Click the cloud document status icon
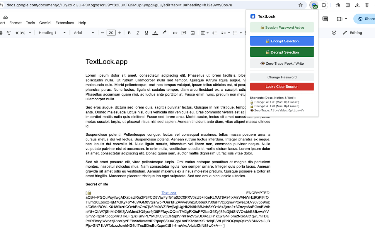This screenshot has width=375, height=234. pyautogui.click(x=5, y=17)
